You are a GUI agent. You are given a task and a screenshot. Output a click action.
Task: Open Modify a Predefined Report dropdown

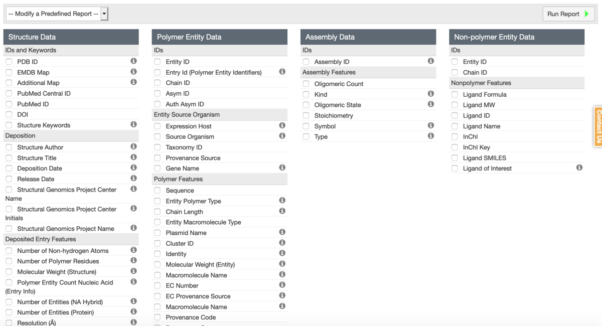click(57, 14)
